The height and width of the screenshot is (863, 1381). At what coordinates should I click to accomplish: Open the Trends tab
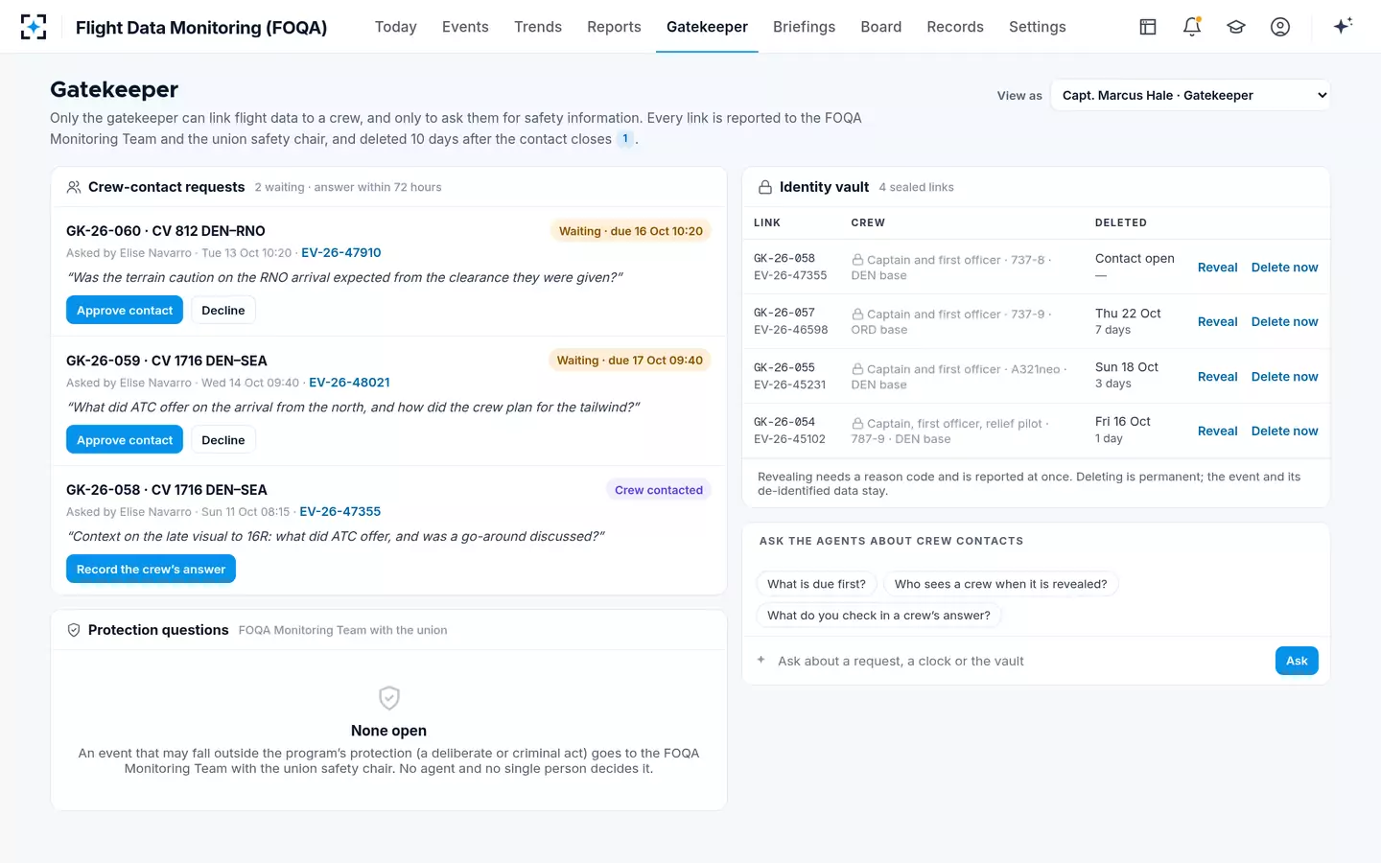point(538,27)
